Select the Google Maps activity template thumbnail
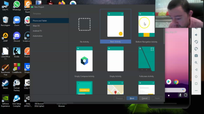The height and width of the screenshot is (114, 204). point(115,88)
